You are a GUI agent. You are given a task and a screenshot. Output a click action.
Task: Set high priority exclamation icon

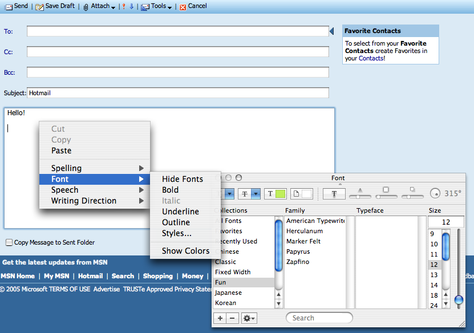(x=124, y=6)
